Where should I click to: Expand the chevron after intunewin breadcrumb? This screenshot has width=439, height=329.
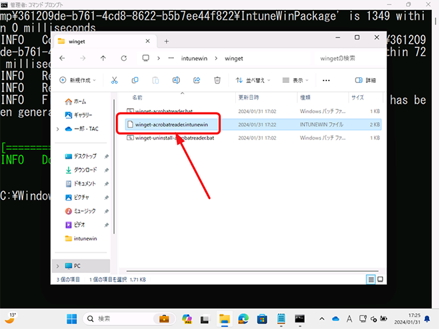pyautogui.click(x=216, y=58)
